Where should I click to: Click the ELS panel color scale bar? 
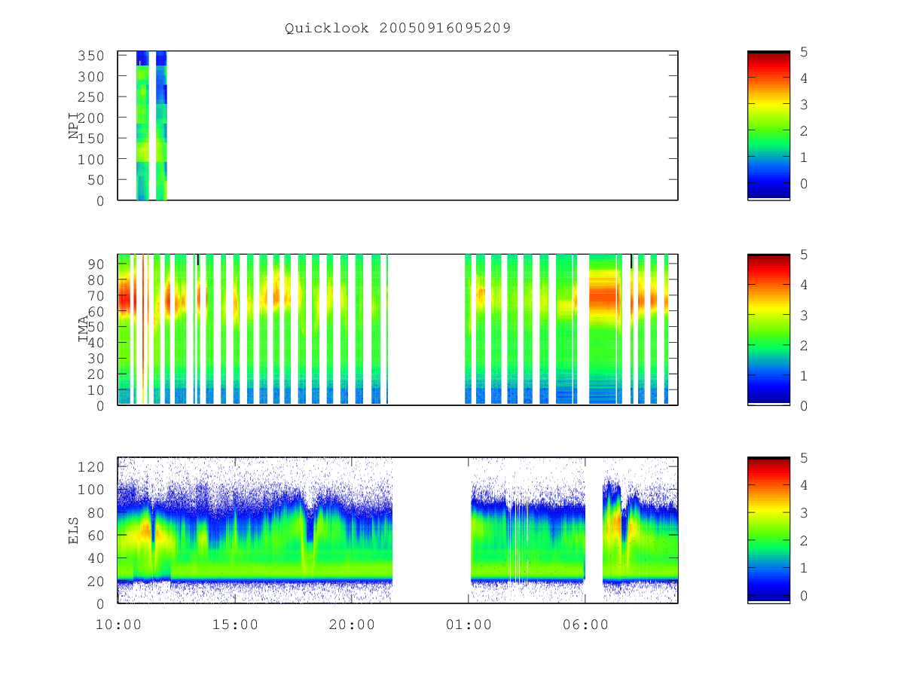point(768,530)
